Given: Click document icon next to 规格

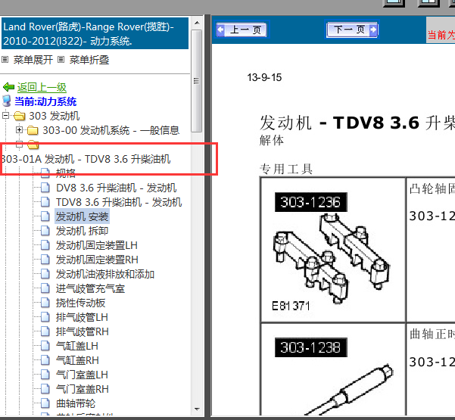Looking at the screenshot, I should click(x=45, y=173).
